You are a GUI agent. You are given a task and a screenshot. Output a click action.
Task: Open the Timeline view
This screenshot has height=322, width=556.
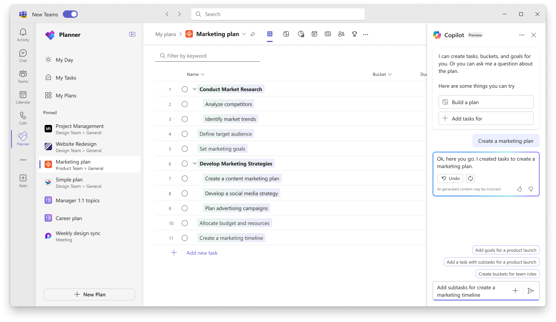[x=328, y=34]
